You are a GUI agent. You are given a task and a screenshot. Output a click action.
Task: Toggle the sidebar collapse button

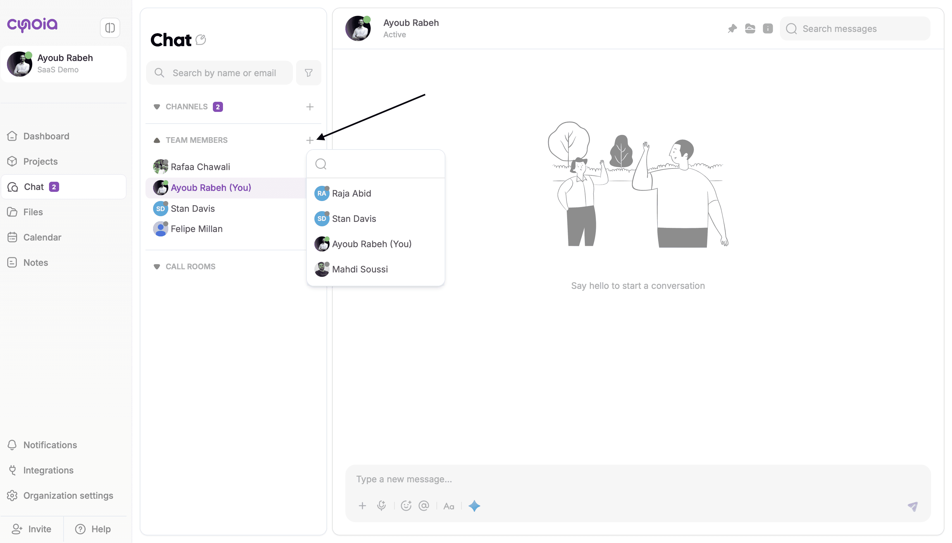[x=110, y=28]
